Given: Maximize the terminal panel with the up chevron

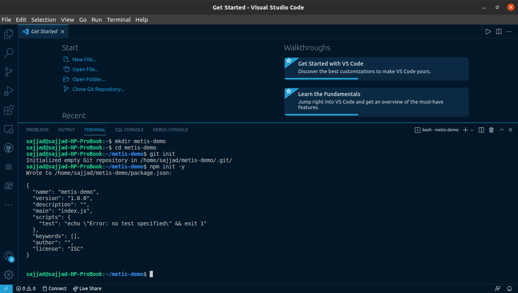Looking at the screenshot, I should [502, 130].
